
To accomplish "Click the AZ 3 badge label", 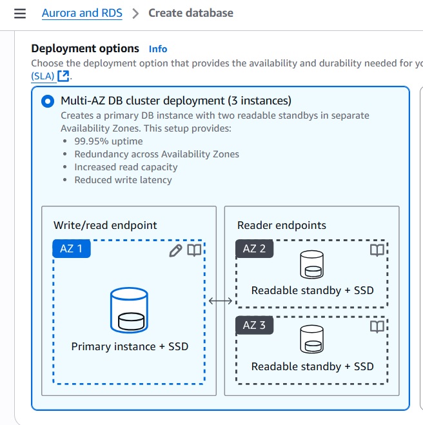I will click(254, 325).
